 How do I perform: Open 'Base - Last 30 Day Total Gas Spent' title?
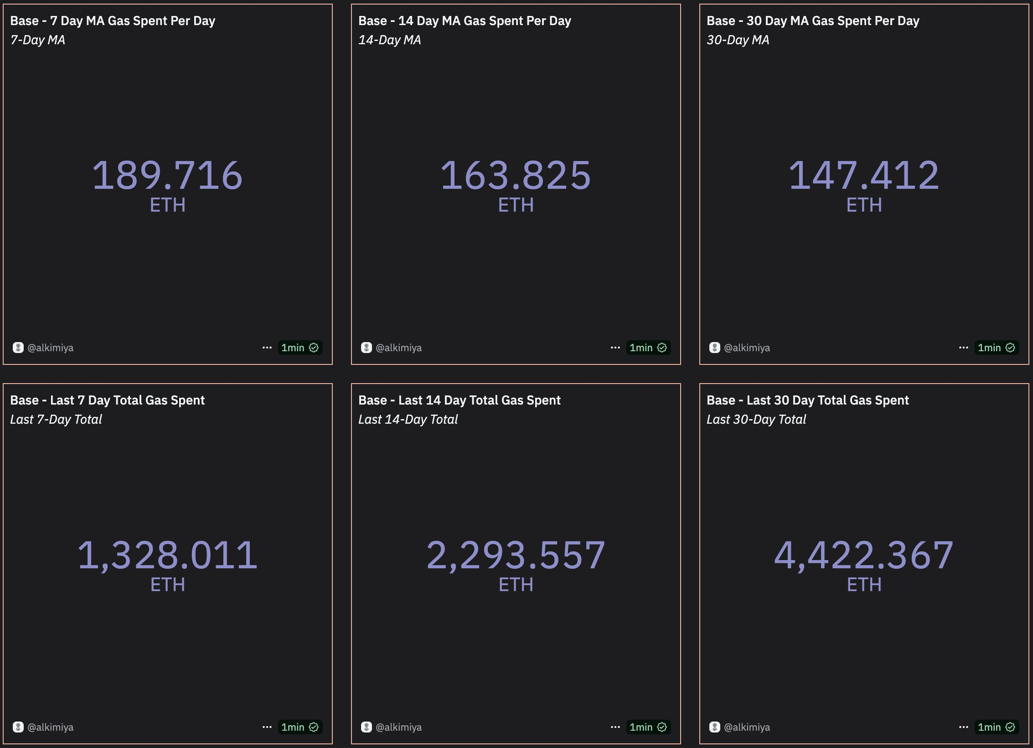(x=807, y=400)
